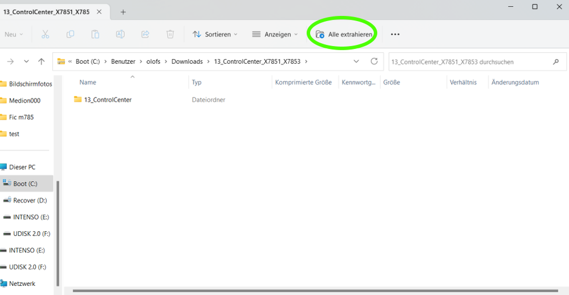Click the Alle extrahieren button
Image resolution: width=569 pixels, height=295 pixels.
click(344, 34)
